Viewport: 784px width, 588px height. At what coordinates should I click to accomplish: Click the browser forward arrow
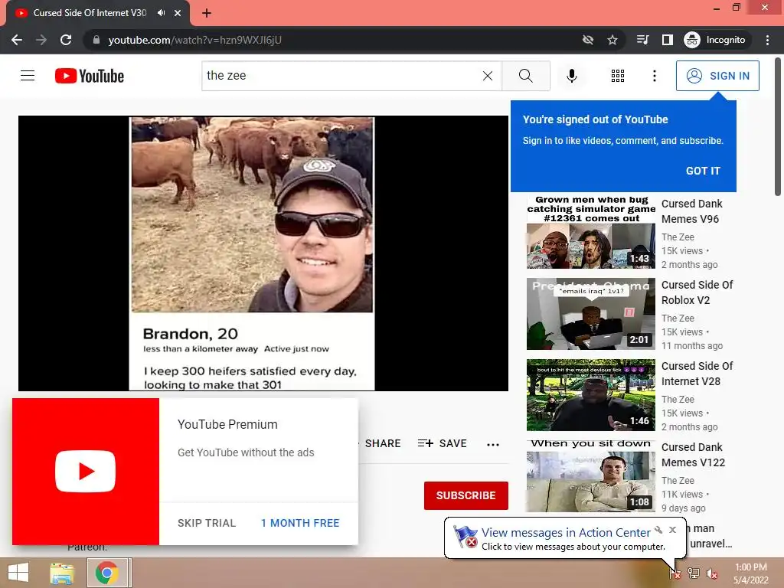pyautogui.click(x=41, y=40)
